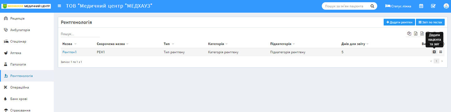The image size is (451, 112).
Task: Add patient and report for Рентген1
Action: 434,52
